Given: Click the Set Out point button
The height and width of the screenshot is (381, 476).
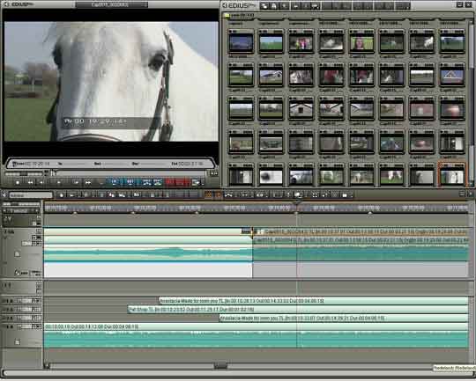Looking at the screenshot, I should click(130, 182).
